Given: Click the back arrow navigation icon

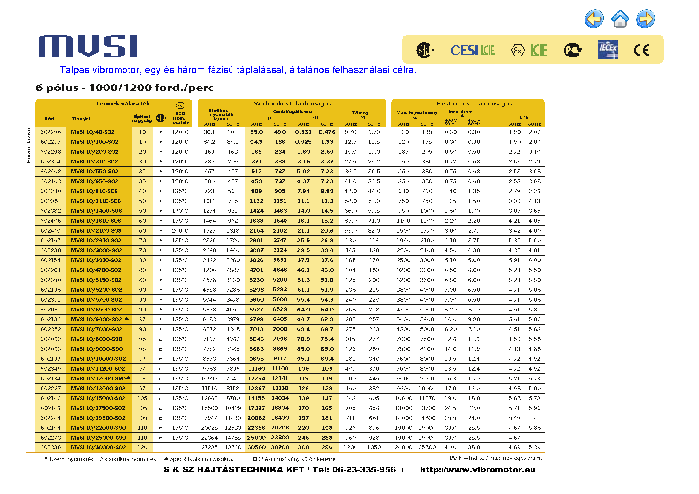Looking at the screenshot, I should click(x=594, y=19).
